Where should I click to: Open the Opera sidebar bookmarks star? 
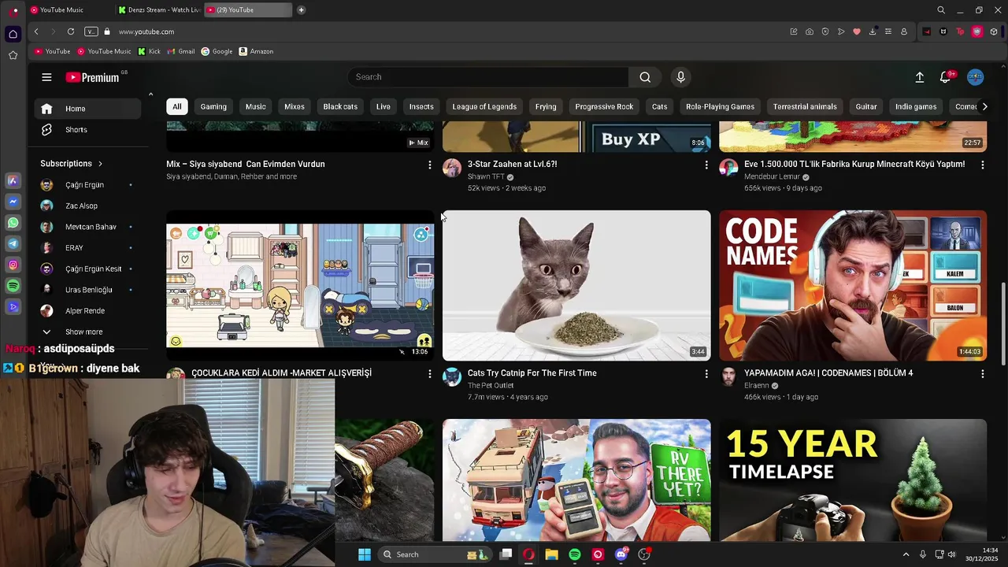[x=13, y=55]
